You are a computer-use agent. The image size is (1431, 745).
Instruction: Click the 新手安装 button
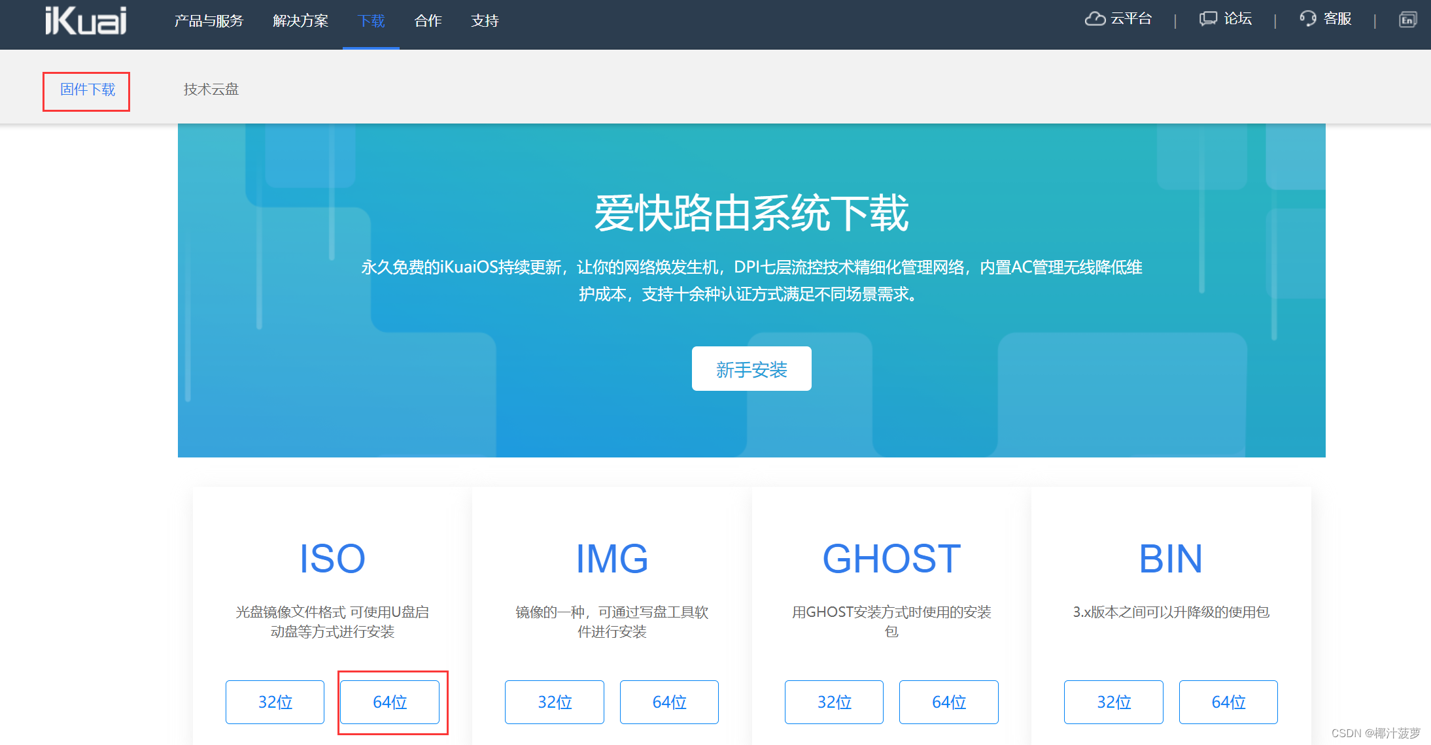[751, 369]
